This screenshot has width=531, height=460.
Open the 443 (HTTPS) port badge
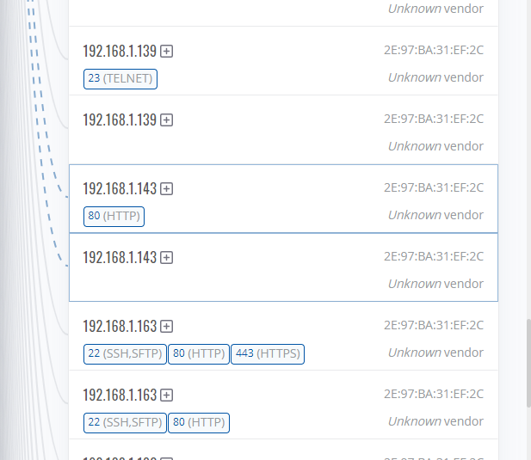coord(268,353)
